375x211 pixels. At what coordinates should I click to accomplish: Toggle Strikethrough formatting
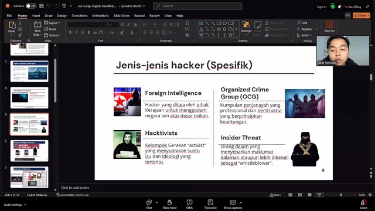pyautogui.click(x=95, y=32)
